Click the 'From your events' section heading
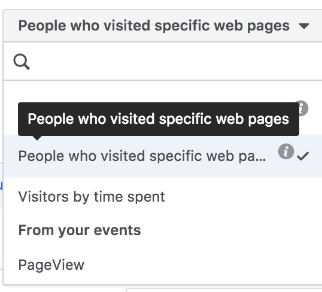The height and width of the screenshot is (292, 322). (x=80, y=230)
